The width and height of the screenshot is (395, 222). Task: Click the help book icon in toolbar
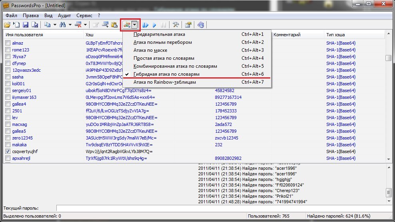point(201,25)
